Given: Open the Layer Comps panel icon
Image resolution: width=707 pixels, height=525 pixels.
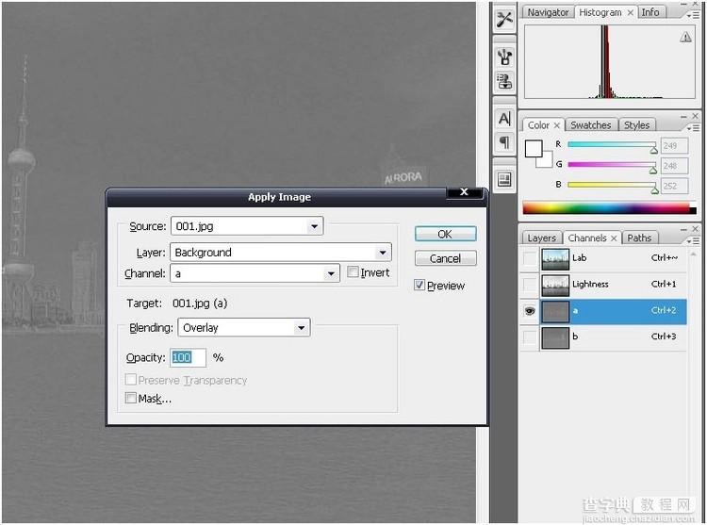Looking at the screenshot, I should tap(504, 180).
